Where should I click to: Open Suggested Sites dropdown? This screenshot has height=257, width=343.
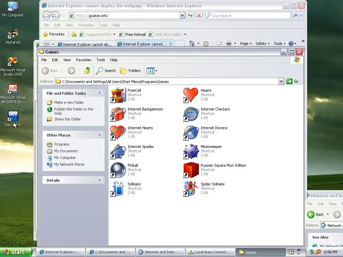[114, 34]
